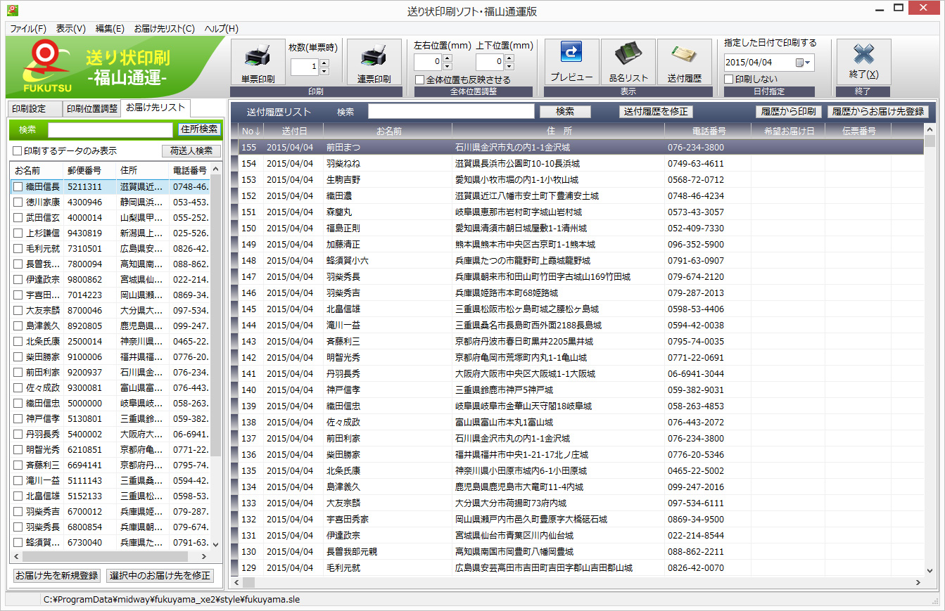Click the 住所検索 address search button
This screenshot has width=945, height=611.
point(199,129)
